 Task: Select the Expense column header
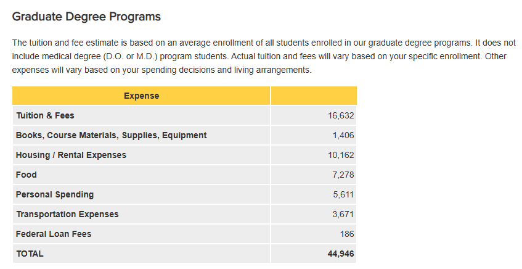[x=141, y=96]
